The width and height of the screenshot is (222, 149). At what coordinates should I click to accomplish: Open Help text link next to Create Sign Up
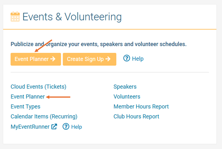coord(137,59)
